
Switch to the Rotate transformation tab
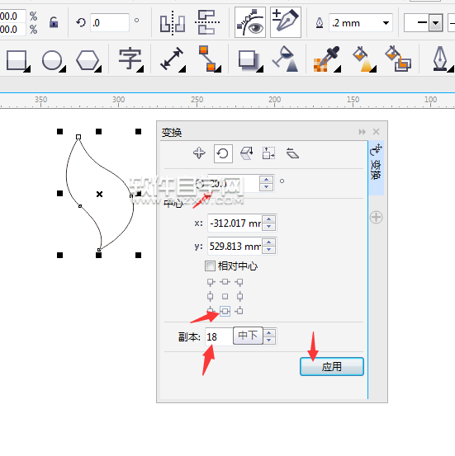pyautogui.click(x=223, y=153)
